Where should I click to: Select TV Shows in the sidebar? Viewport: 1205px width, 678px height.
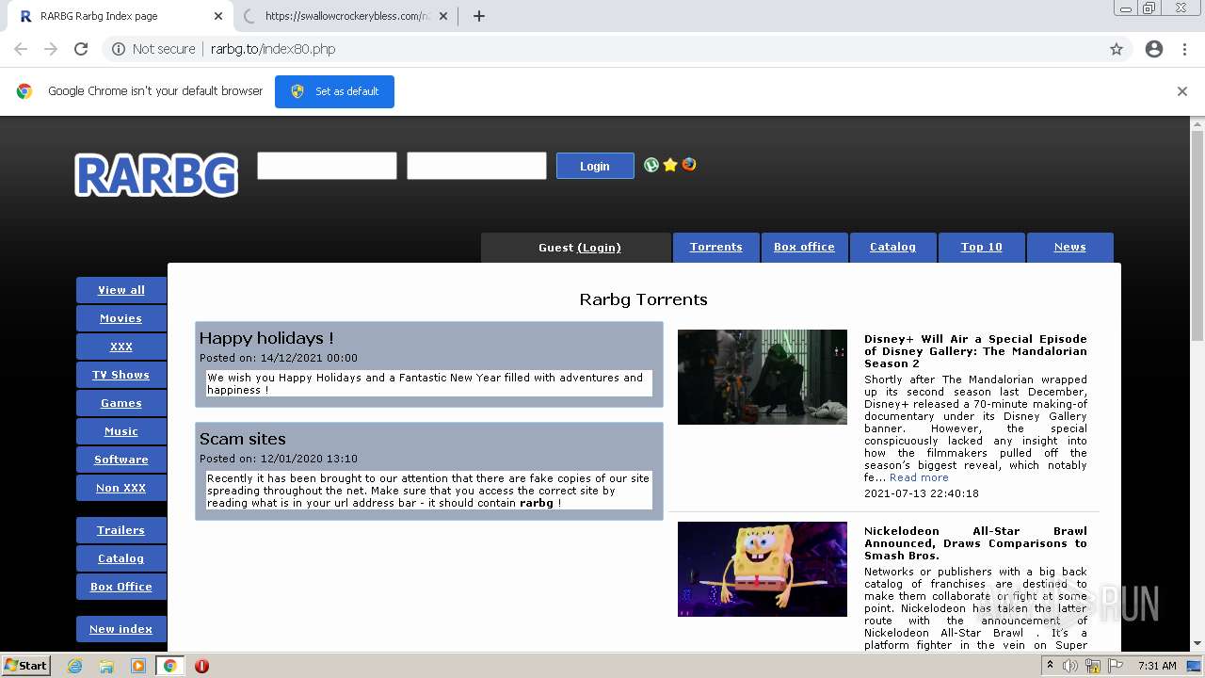[x=121, y=375]
